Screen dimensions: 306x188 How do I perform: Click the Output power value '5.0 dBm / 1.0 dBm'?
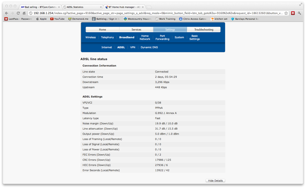(x=167, y=134)
